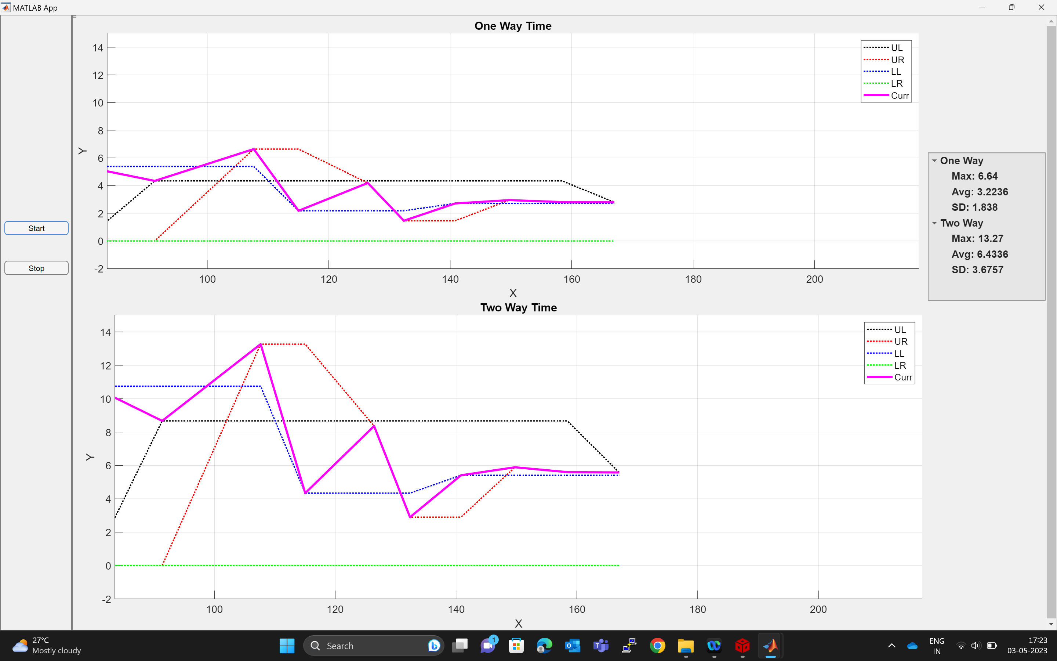Select the Two Way SD: 3.6757 item

pos(977,270)
